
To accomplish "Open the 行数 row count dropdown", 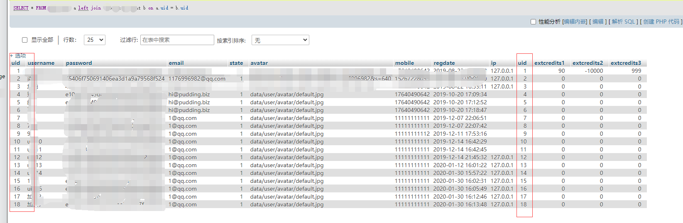I will click(x=94, y=40).
